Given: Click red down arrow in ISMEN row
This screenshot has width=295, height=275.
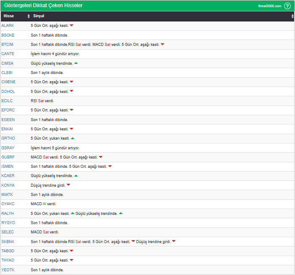Looking at the screenshot, I should tap(110, 166).
